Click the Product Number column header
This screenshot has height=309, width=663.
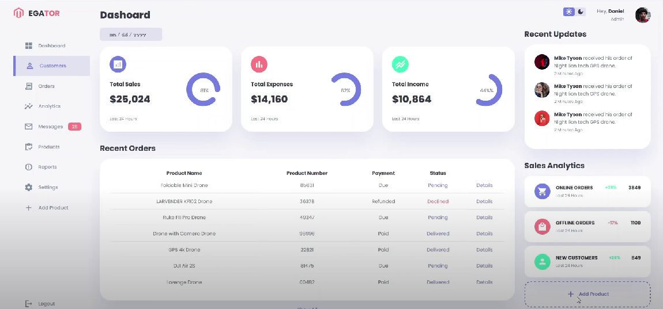307,173
